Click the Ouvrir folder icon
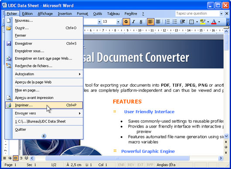 9,28
